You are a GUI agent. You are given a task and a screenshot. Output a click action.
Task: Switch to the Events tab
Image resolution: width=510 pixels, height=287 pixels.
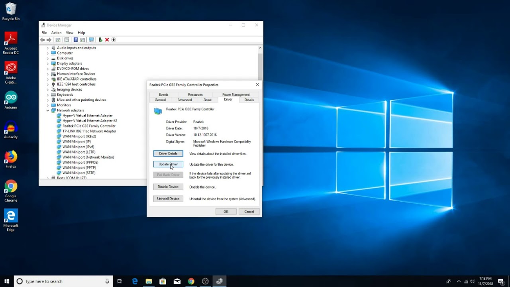[163, 95]
